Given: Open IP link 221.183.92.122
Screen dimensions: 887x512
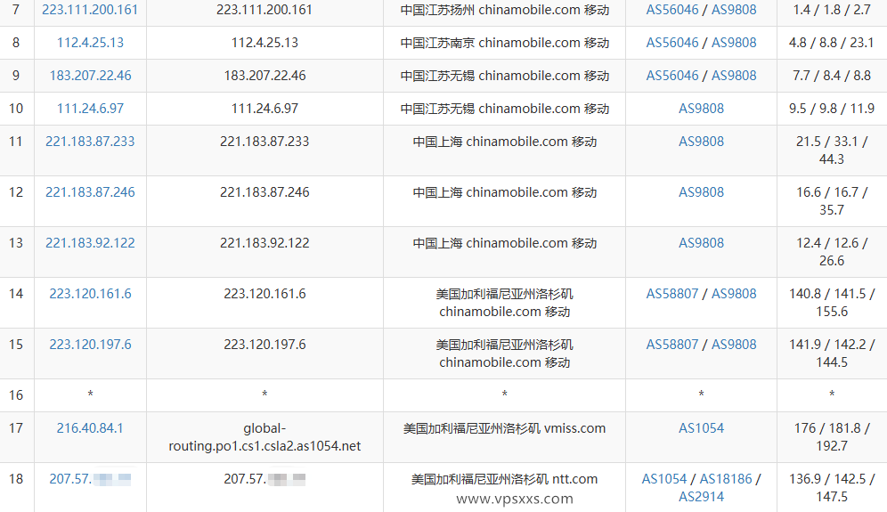Looking at the screenshot, I should [90, 243].
